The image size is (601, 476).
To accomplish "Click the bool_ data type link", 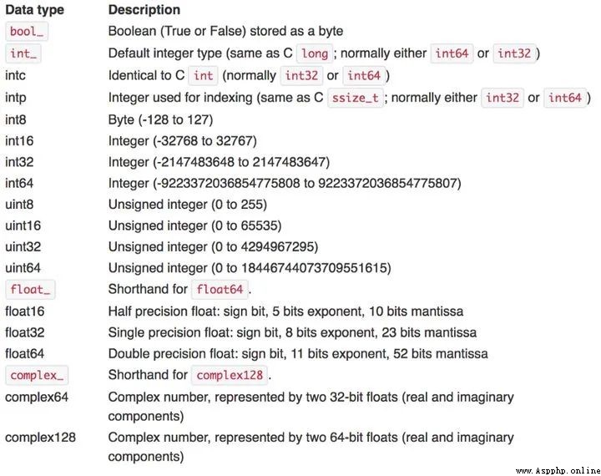I will pyautogui.click(x=27, y=32).
